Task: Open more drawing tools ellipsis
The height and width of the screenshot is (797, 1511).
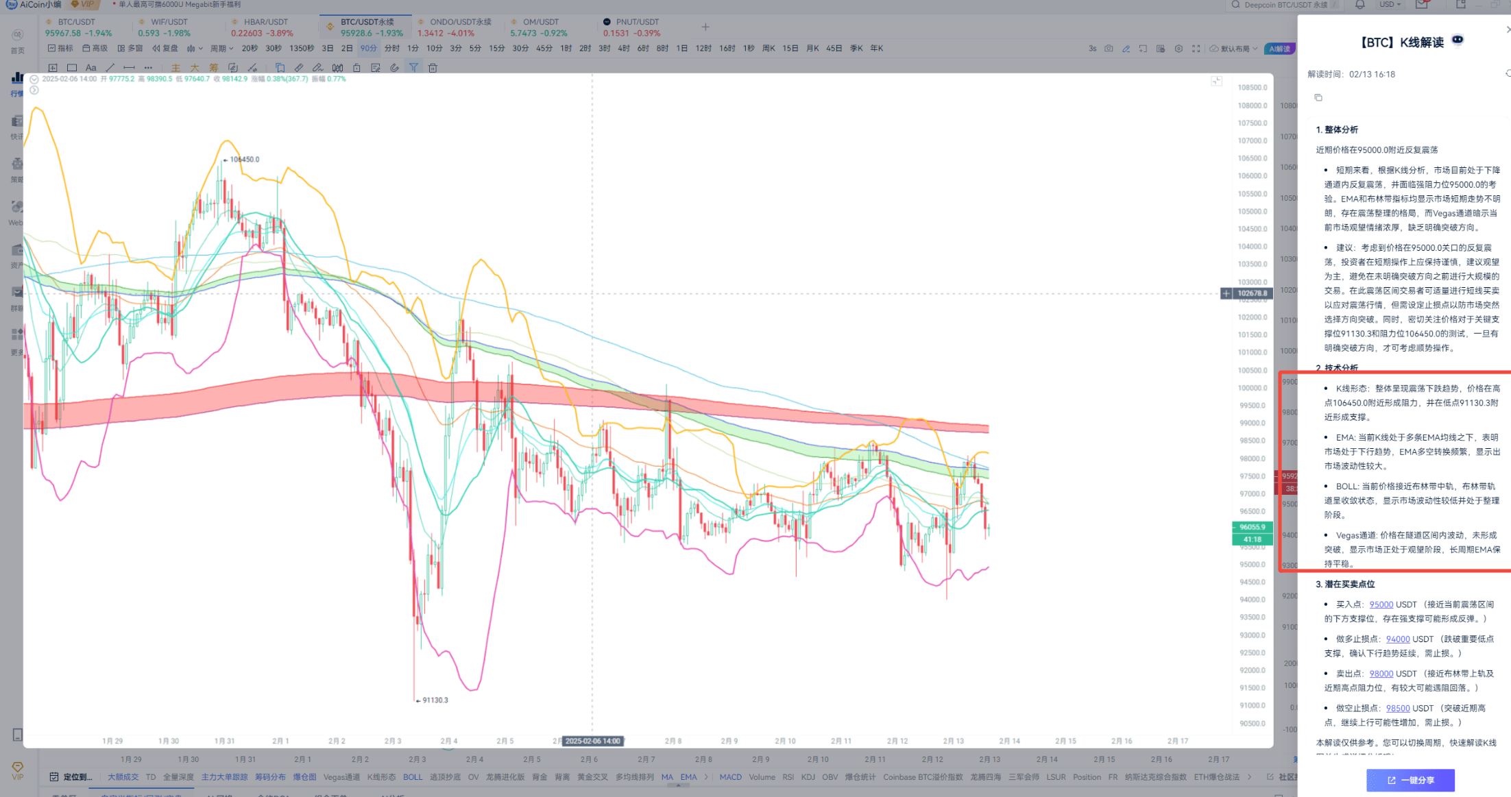Action: [148, 68]
